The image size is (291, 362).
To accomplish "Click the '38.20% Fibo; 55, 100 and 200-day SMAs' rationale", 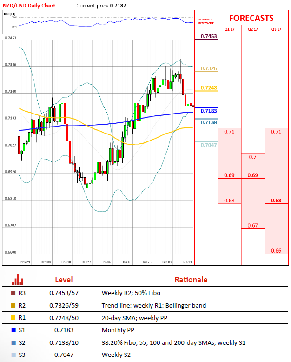I will coord(173,342).
